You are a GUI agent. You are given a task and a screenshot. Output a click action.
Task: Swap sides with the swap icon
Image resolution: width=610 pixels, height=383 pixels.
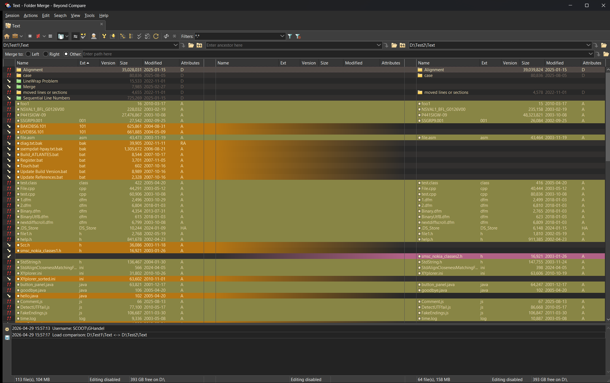coord(166,36)
